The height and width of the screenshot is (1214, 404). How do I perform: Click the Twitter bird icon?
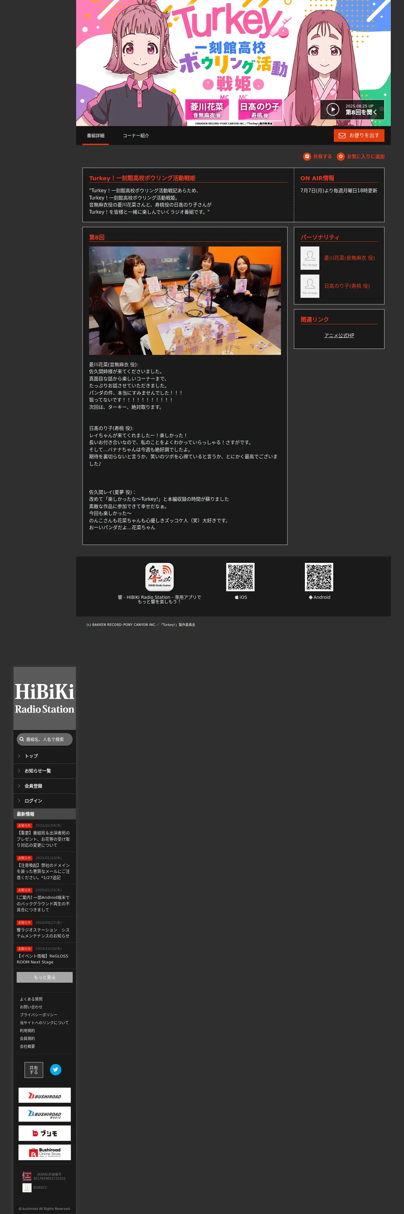[x=55, y=1070]
